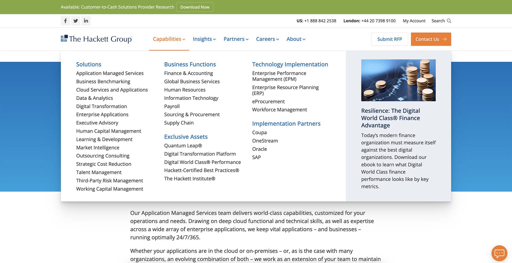Select Digital Transformation under Solutions
The width and height of the screenshot is (512, 263).
point(102,106)
